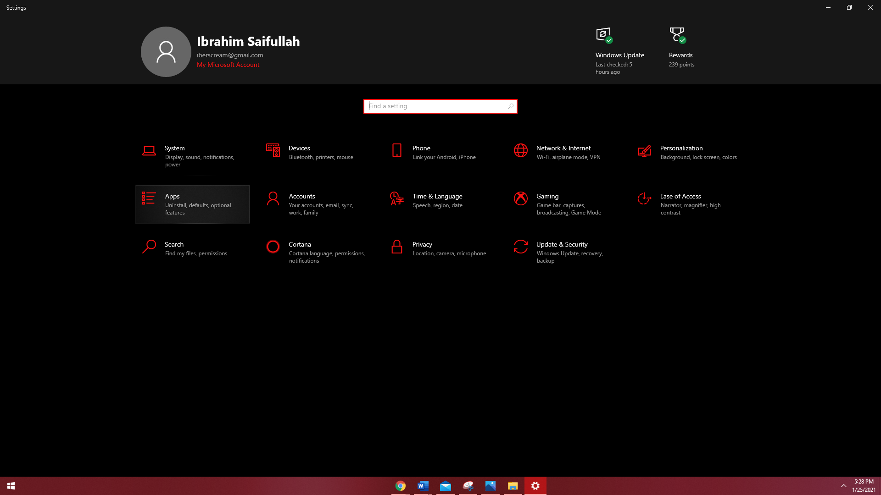Open the Gaming Xbox icon
Viewport: 881px width, 495px height.
click(521, 198)
